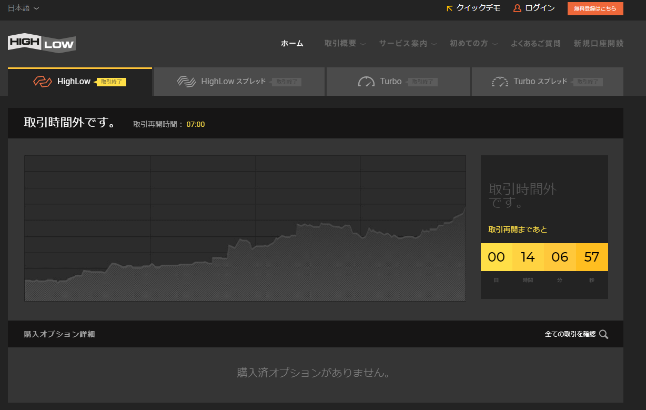Switch to the Turbo スプレッド tab
The width and height of the screenshot is (646, 410).
click(548, 82)
